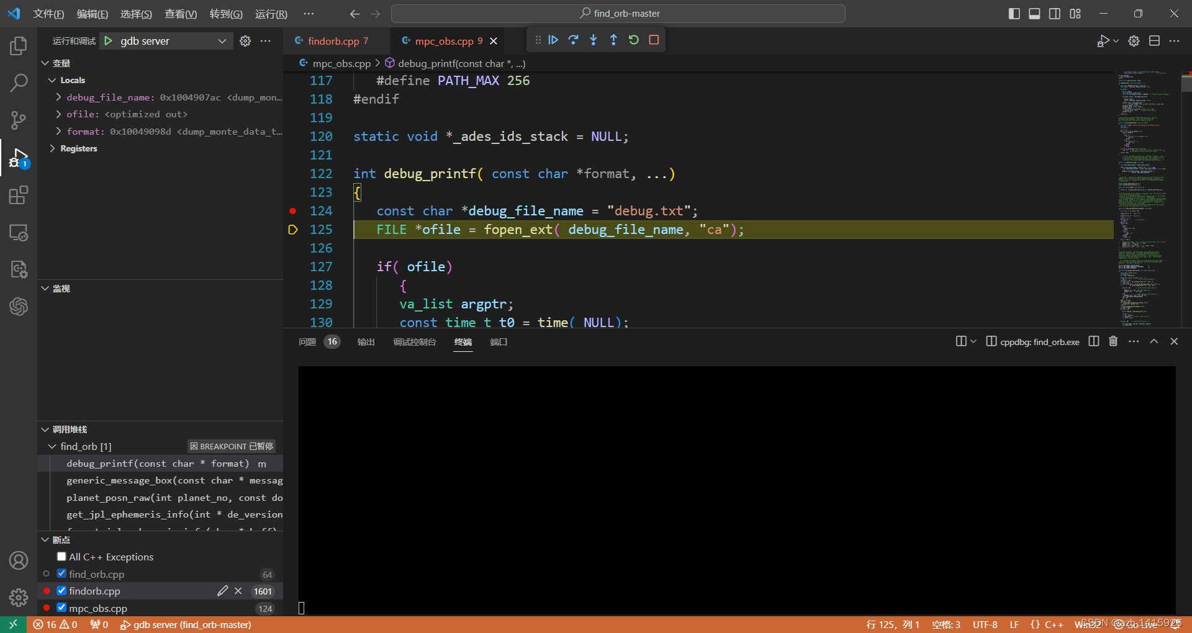Toggle the breakpoint on line 124
This screenshot has height=633, width=1192.
point(292,211)
